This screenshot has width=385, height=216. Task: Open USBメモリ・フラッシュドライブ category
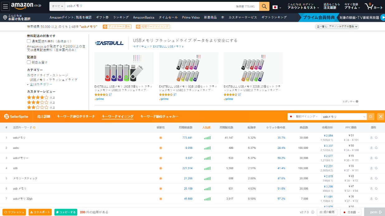(x=54, y=80)
